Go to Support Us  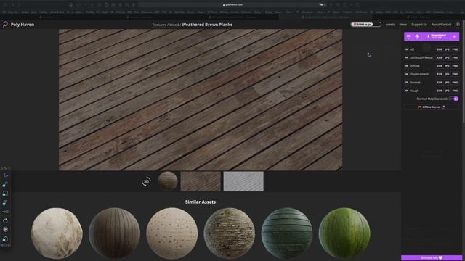pyautogui.click(x=419, y=25)
